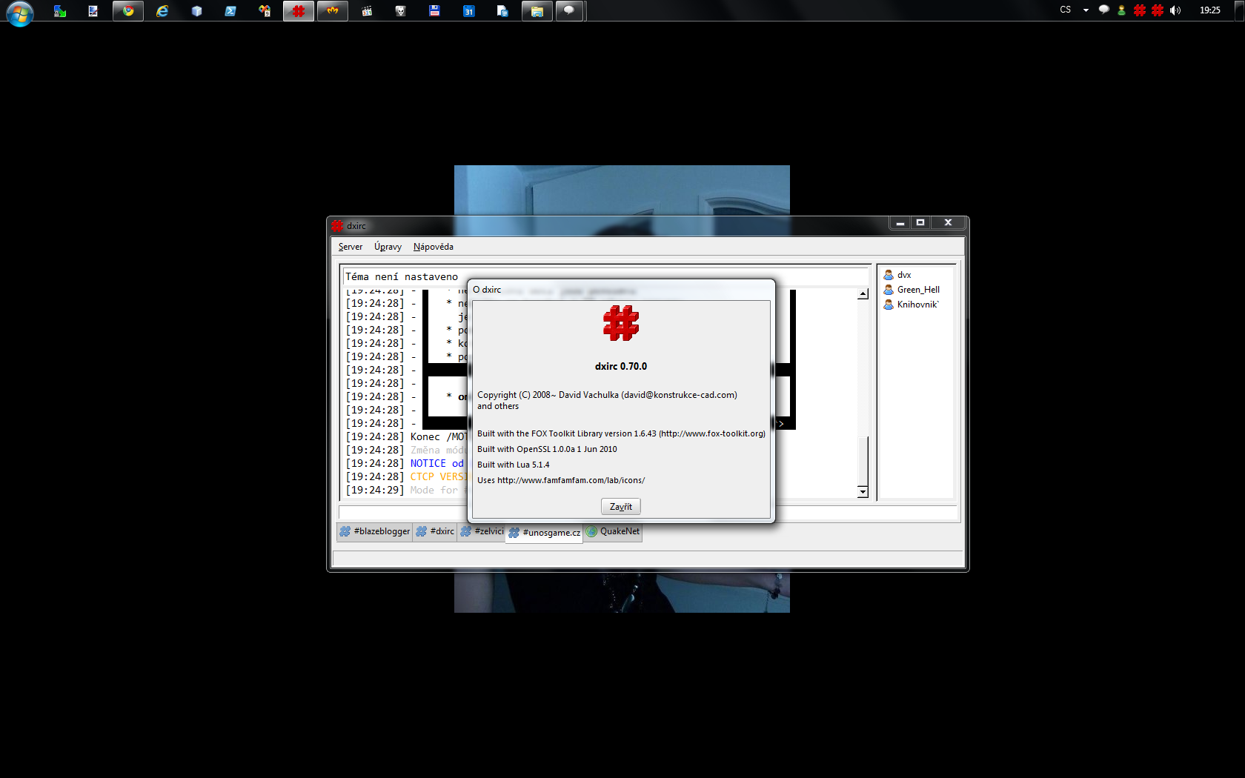Click the chat scrollbar up arrow
Screen dimensions: 1245x778
point(863,294)
